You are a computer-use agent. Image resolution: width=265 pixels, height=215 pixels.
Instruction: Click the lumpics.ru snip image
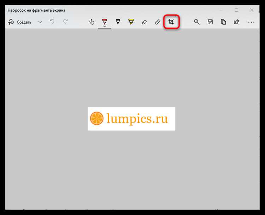tap(131, 119)
